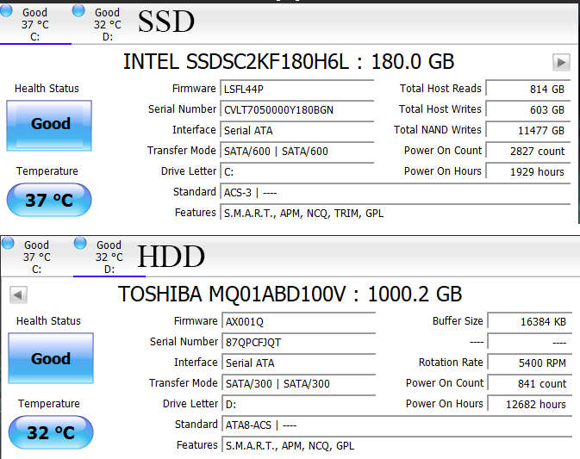580x459 pixels.
Task: Click the serial number CVLT7050000Y180BGN field
Action: pos(297,109)
